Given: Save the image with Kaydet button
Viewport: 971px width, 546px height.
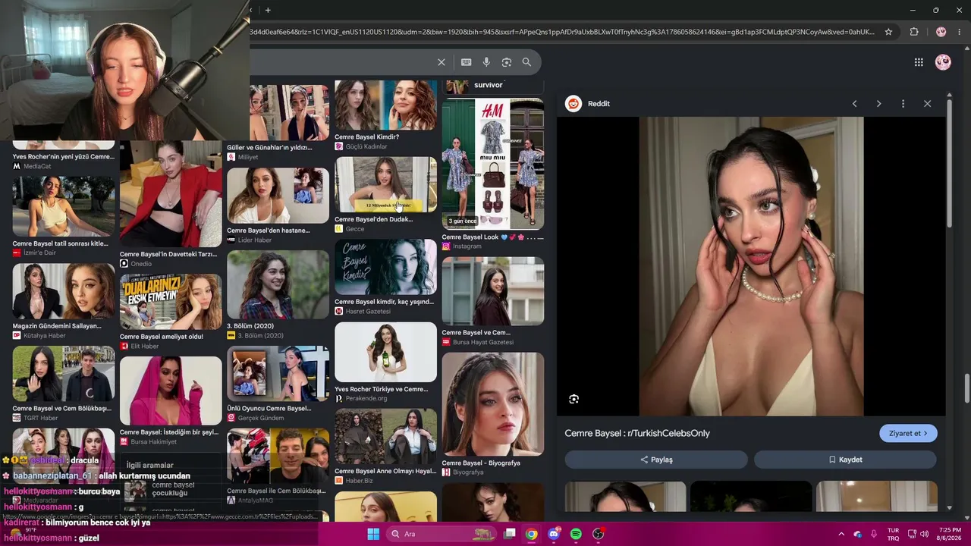Looking at the screenshot, I should pos(845,460).
